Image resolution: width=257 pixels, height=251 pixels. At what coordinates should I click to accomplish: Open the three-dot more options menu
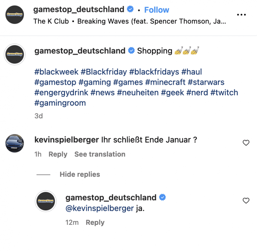tap(241, 15)
